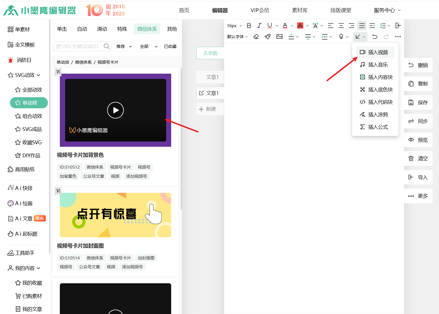Image resolution: width=439 pixels, height=314 pixels.
Task: Open the 默认字体 font dropdown
Action: click(x=237, y=37)
